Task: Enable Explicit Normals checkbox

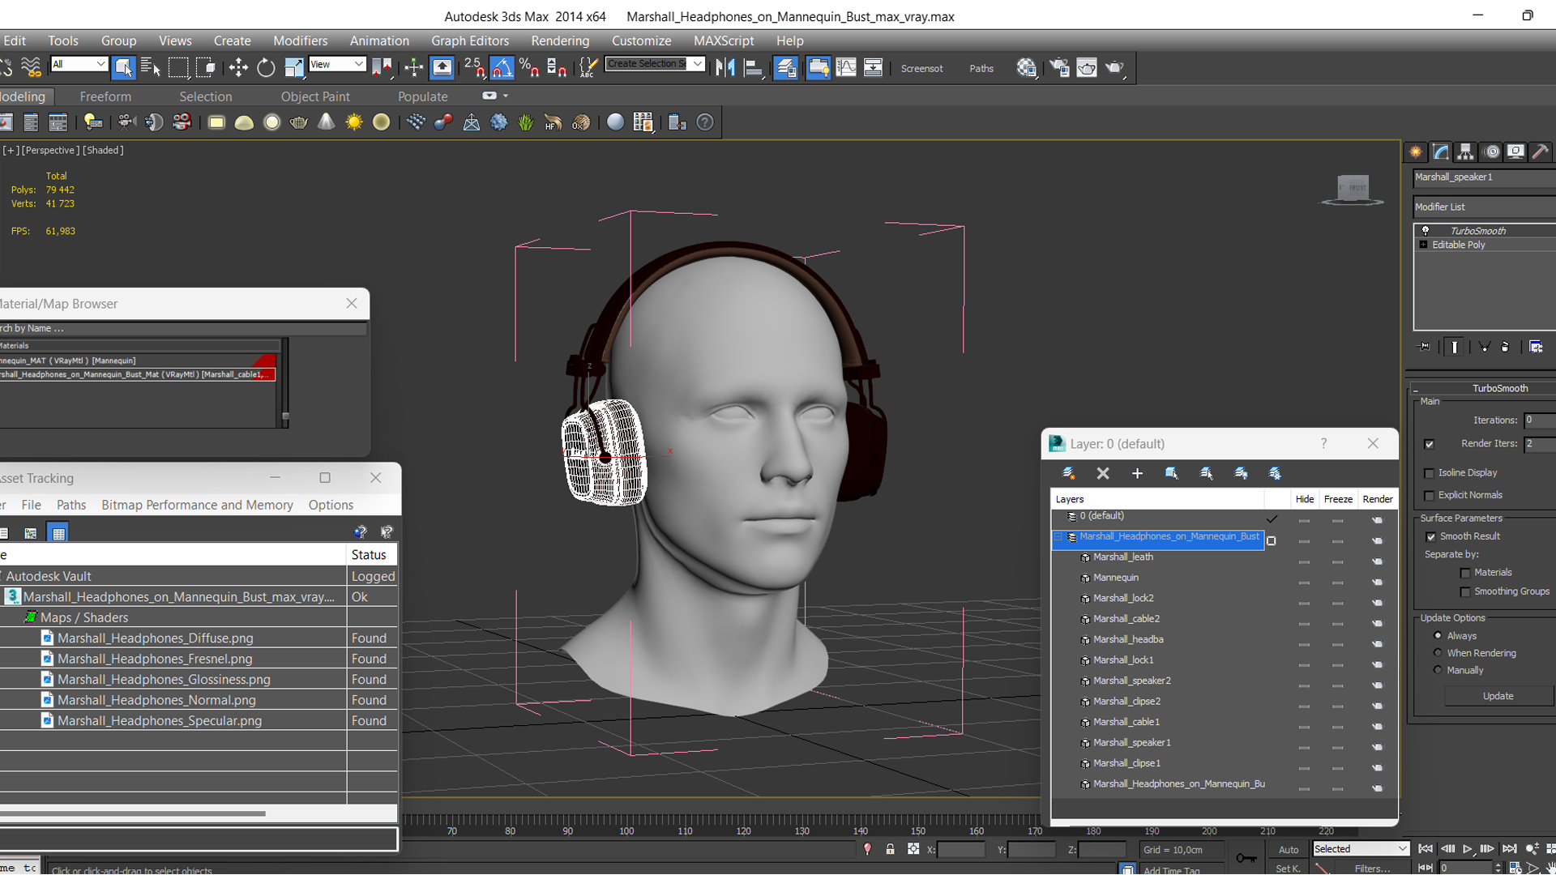Action: click(1430, 496)
